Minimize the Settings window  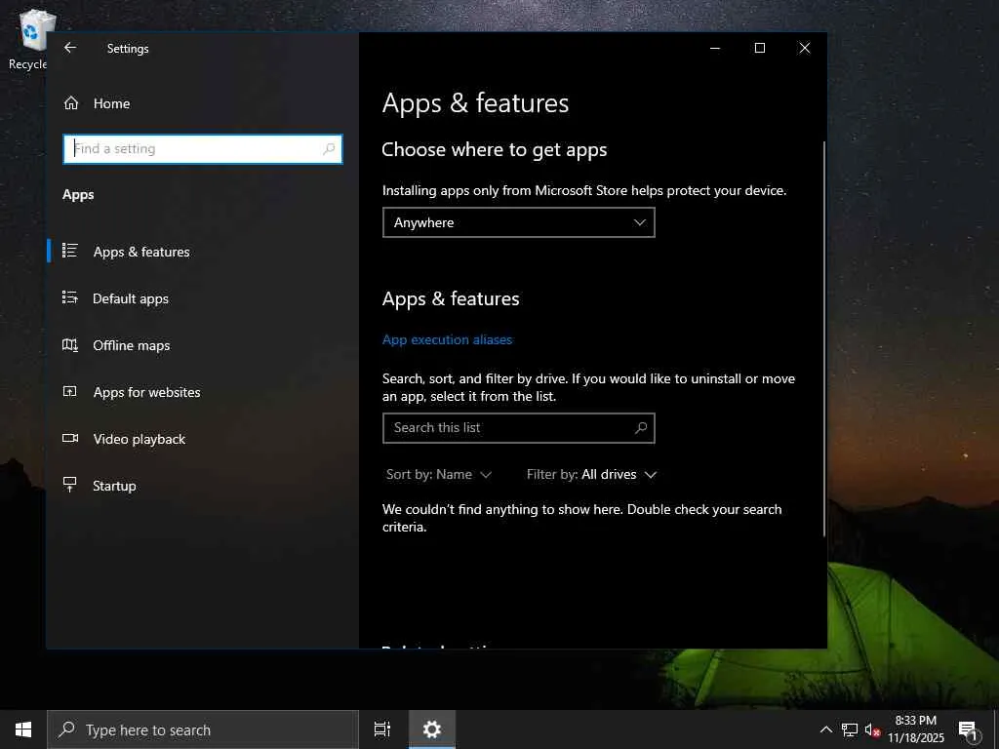click(715, 48)
